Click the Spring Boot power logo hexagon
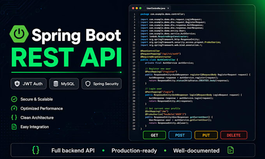This screenshot has width=265, height=159. click(x=19, y=34)
